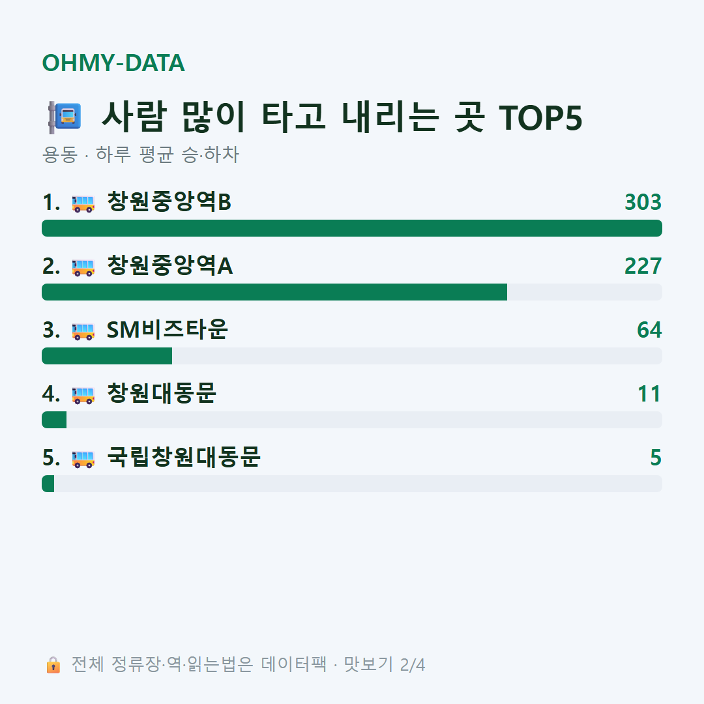Select the 국립창원대동문 stop name
Image resolution: width=704 pixels, height=704 pixels.
tap(184, 457)
